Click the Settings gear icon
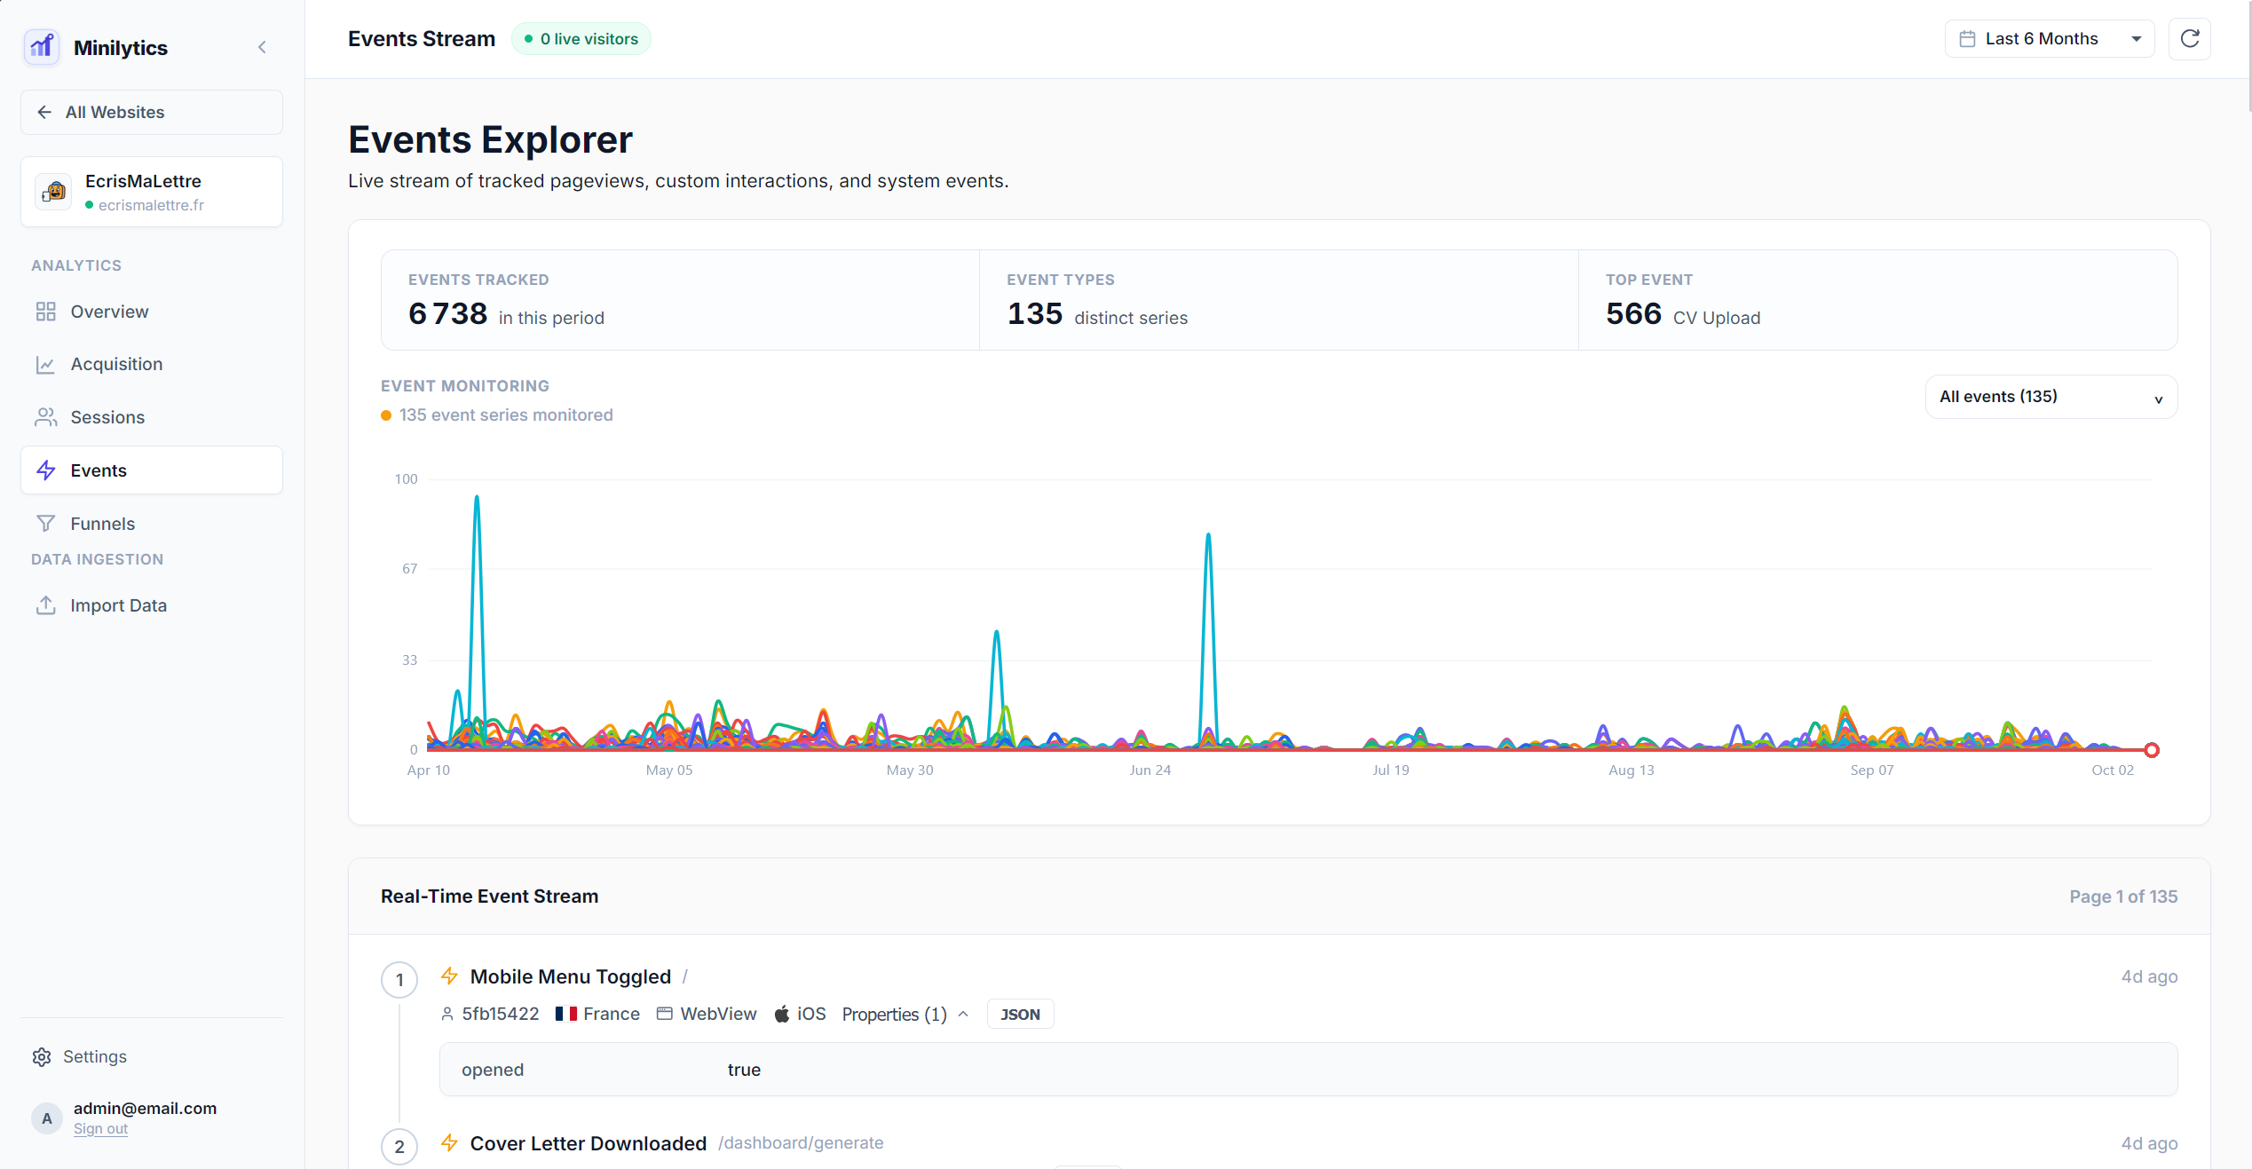Viewport: 2252px width, 1169px height. [x=42, y=1056]
